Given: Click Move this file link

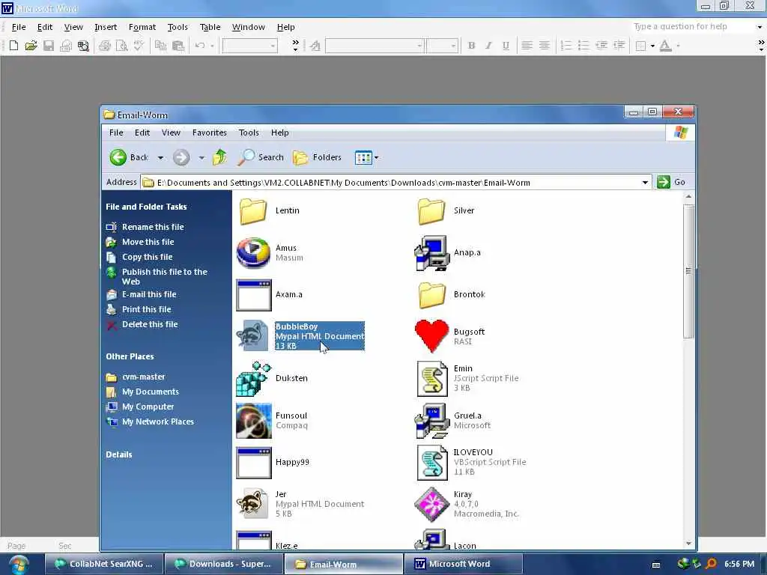Looking at the screenshot, I should point(148,242).
